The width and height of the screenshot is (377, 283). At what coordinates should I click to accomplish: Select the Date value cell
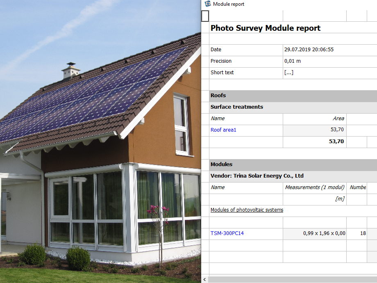309,50
